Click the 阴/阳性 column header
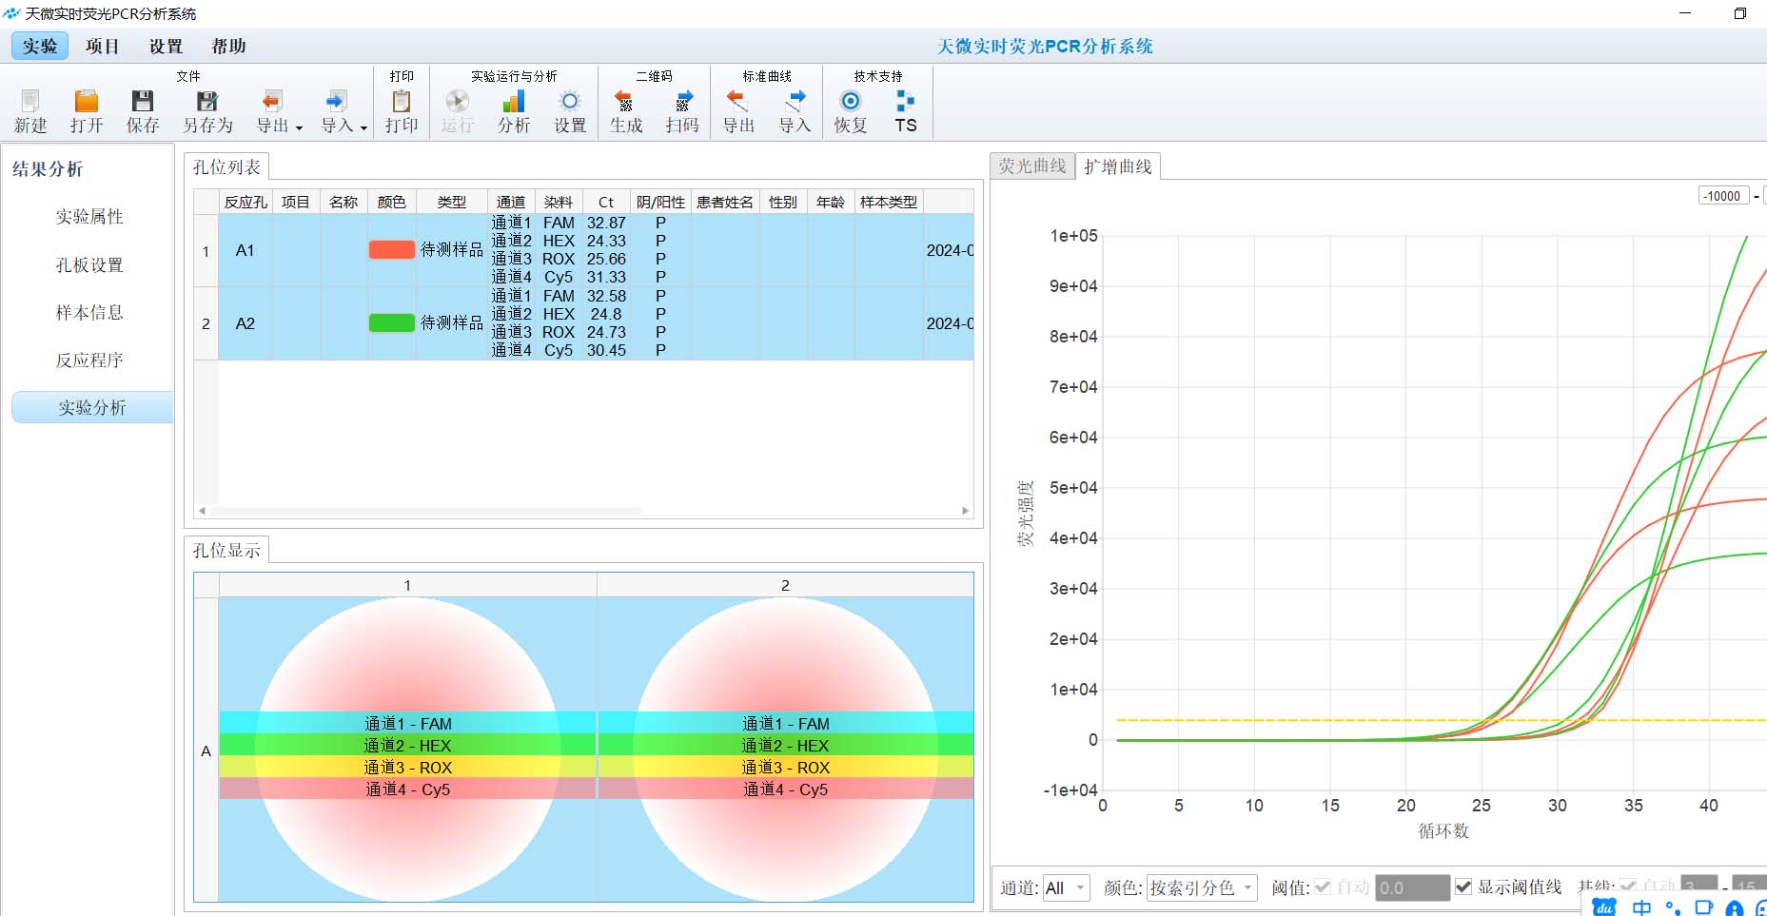Screen dimensions: 1767x916 [x=660, y=202]
